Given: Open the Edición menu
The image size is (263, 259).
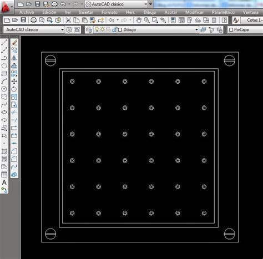Looking at the screenshot, I should [x=49, y=12].
